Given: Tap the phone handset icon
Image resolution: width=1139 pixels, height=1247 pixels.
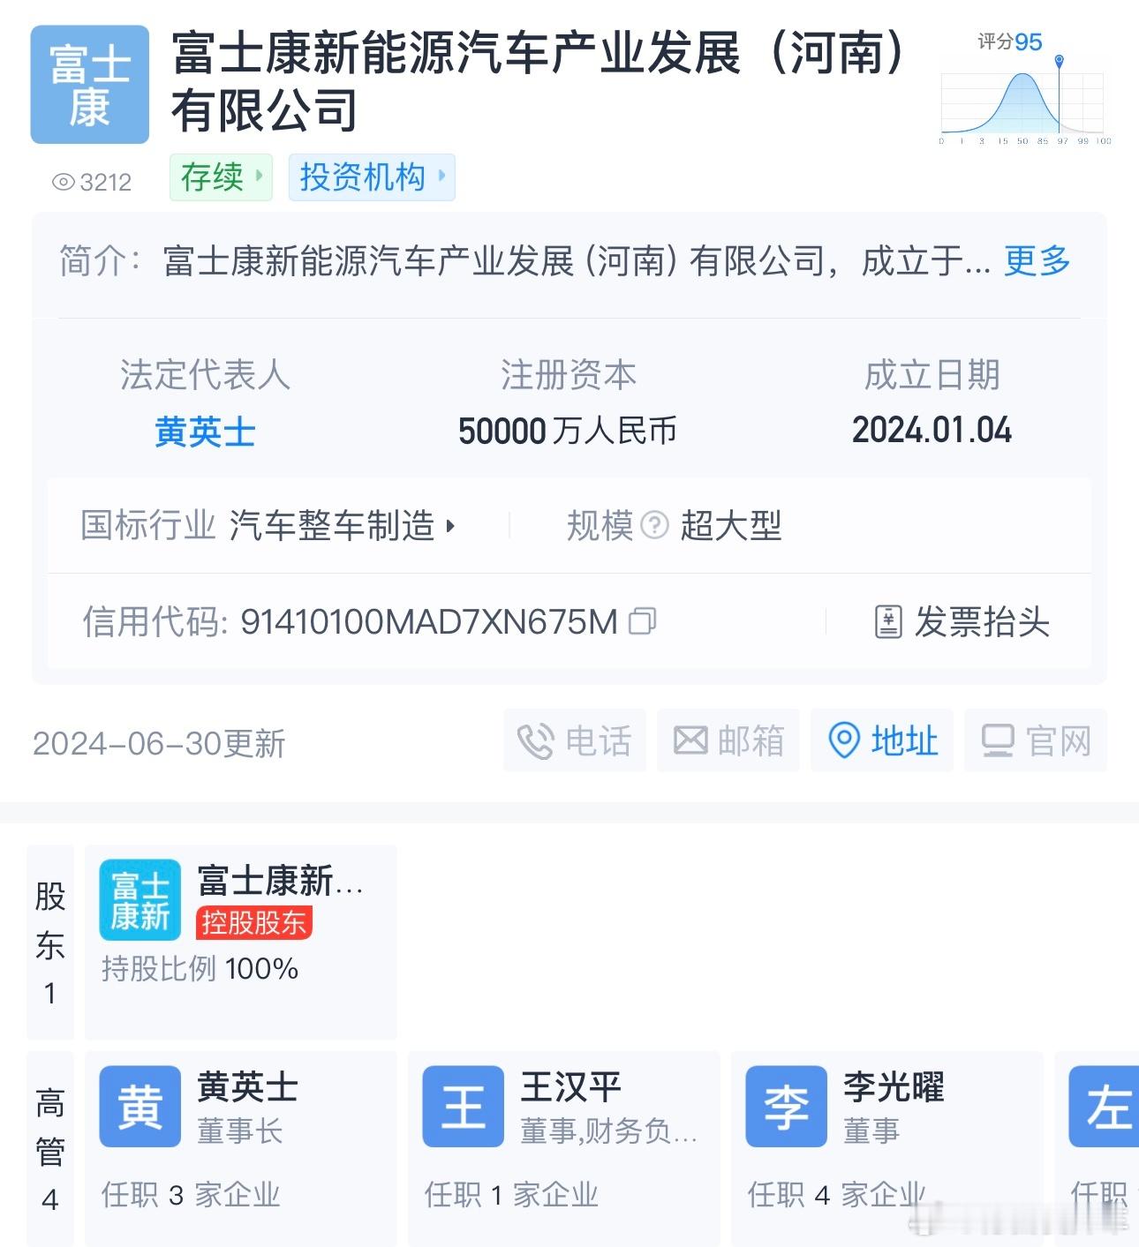Looking at the screenshot, I should pos(534,741).
